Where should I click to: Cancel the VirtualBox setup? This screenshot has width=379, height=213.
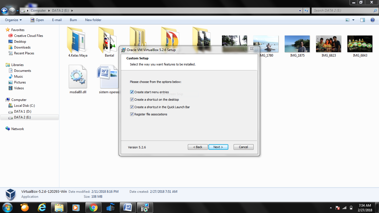click(243, 147)
